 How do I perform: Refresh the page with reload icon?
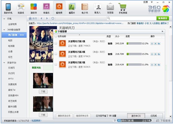pos(53,18)
